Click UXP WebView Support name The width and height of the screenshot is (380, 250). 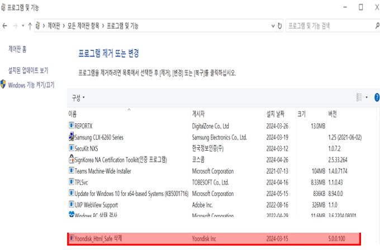pyautogui.click(x=96, y=205)
